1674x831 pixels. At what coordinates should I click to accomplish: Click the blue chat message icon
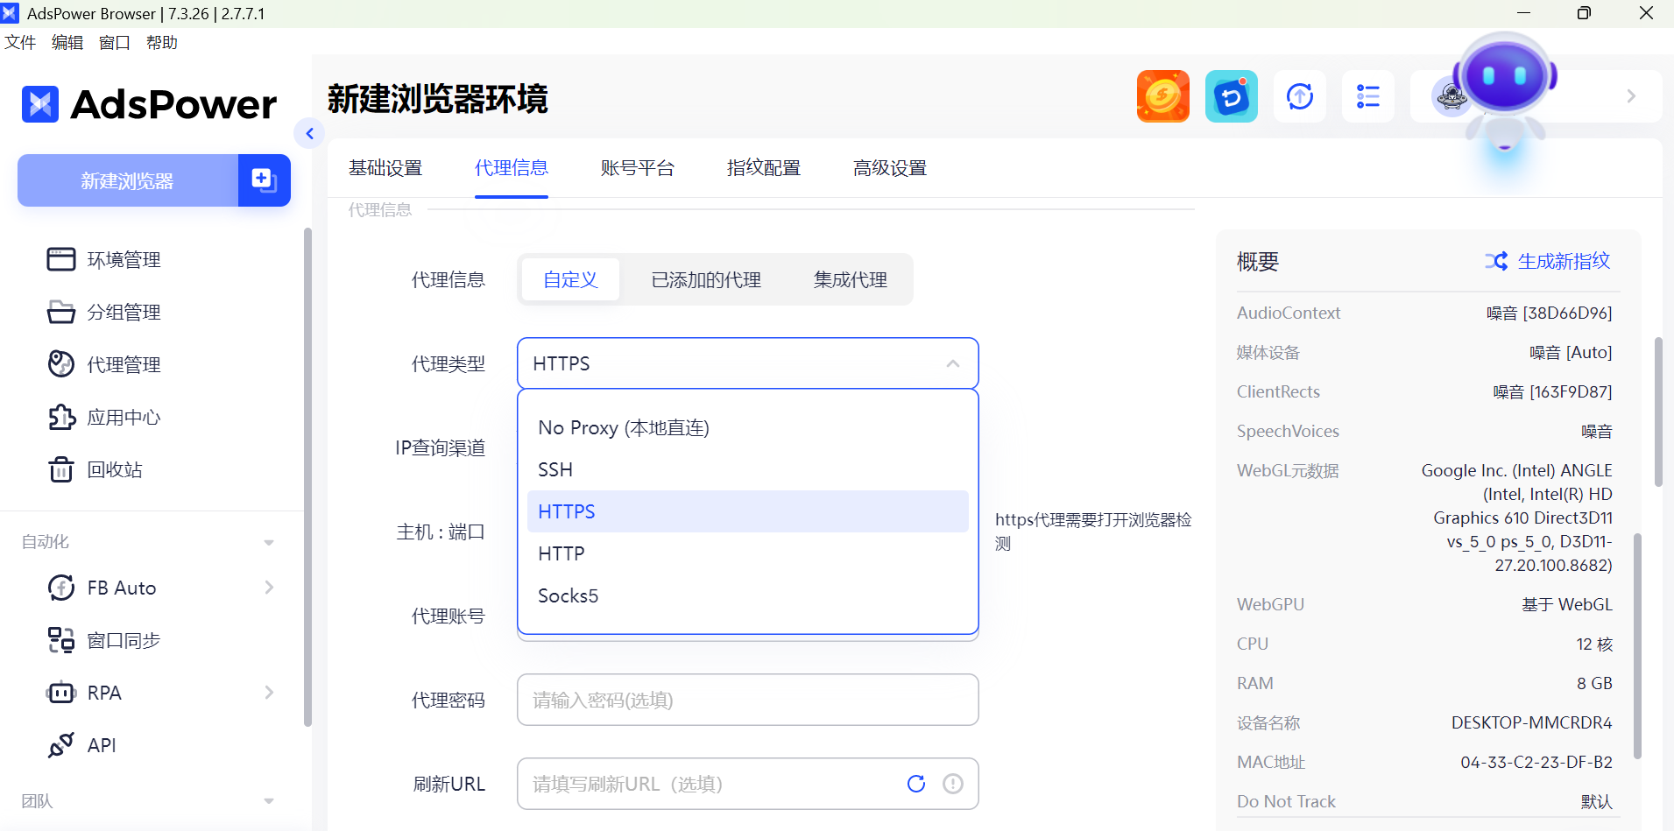(1231, 96)
